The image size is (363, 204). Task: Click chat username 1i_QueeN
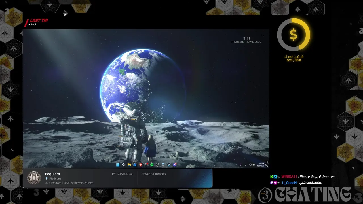tap(289, 183)
